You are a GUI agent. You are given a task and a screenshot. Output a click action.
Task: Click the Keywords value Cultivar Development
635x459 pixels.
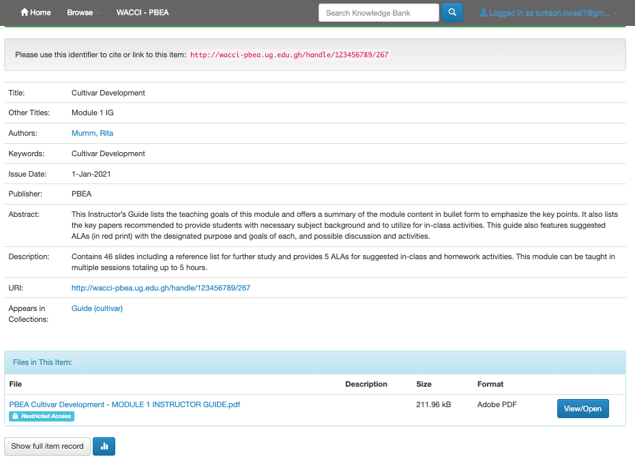pyautogui.click(x=108, y=153)
